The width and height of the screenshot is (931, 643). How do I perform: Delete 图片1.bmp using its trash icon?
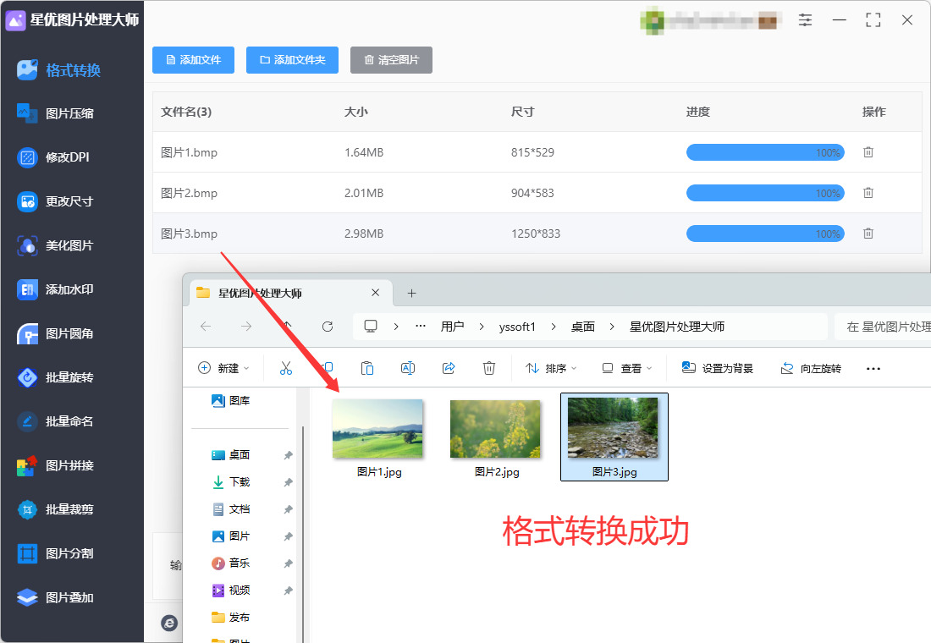pos(868,152)
